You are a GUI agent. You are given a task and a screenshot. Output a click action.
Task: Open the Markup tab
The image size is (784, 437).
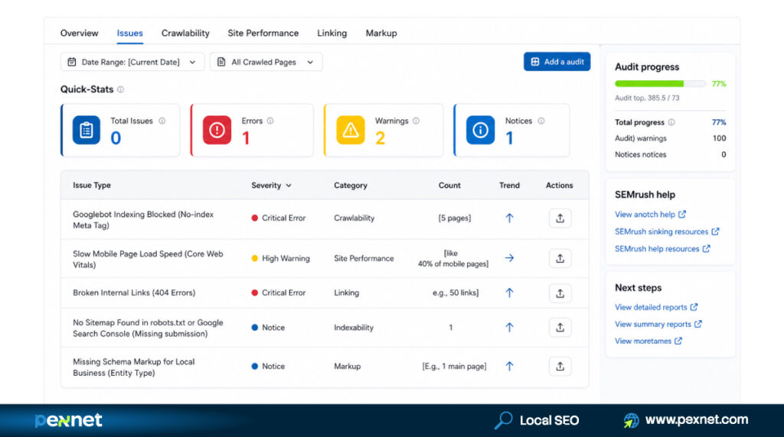point(381,33)
